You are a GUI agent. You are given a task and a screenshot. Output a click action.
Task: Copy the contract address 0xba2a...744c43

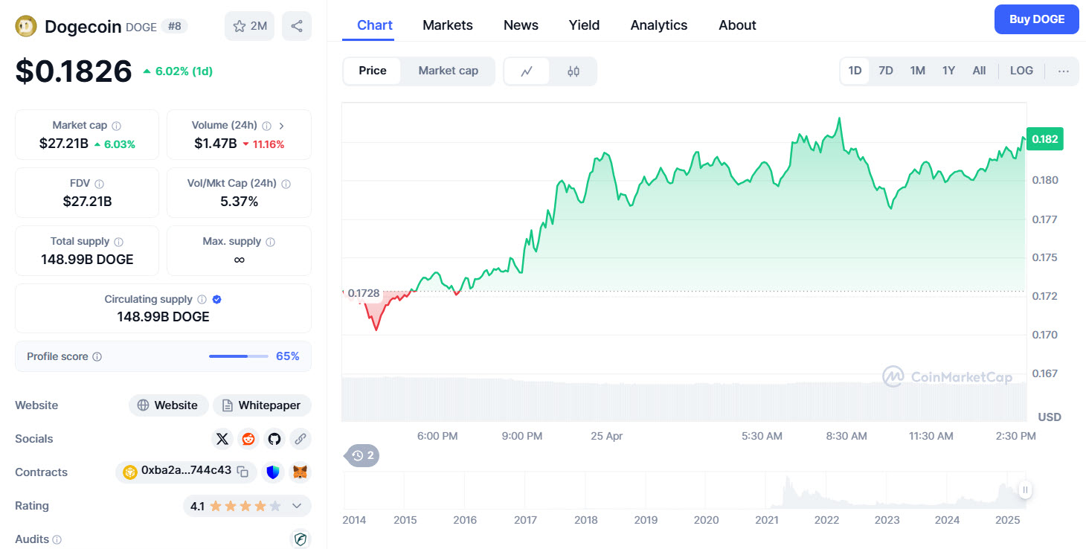242,472
